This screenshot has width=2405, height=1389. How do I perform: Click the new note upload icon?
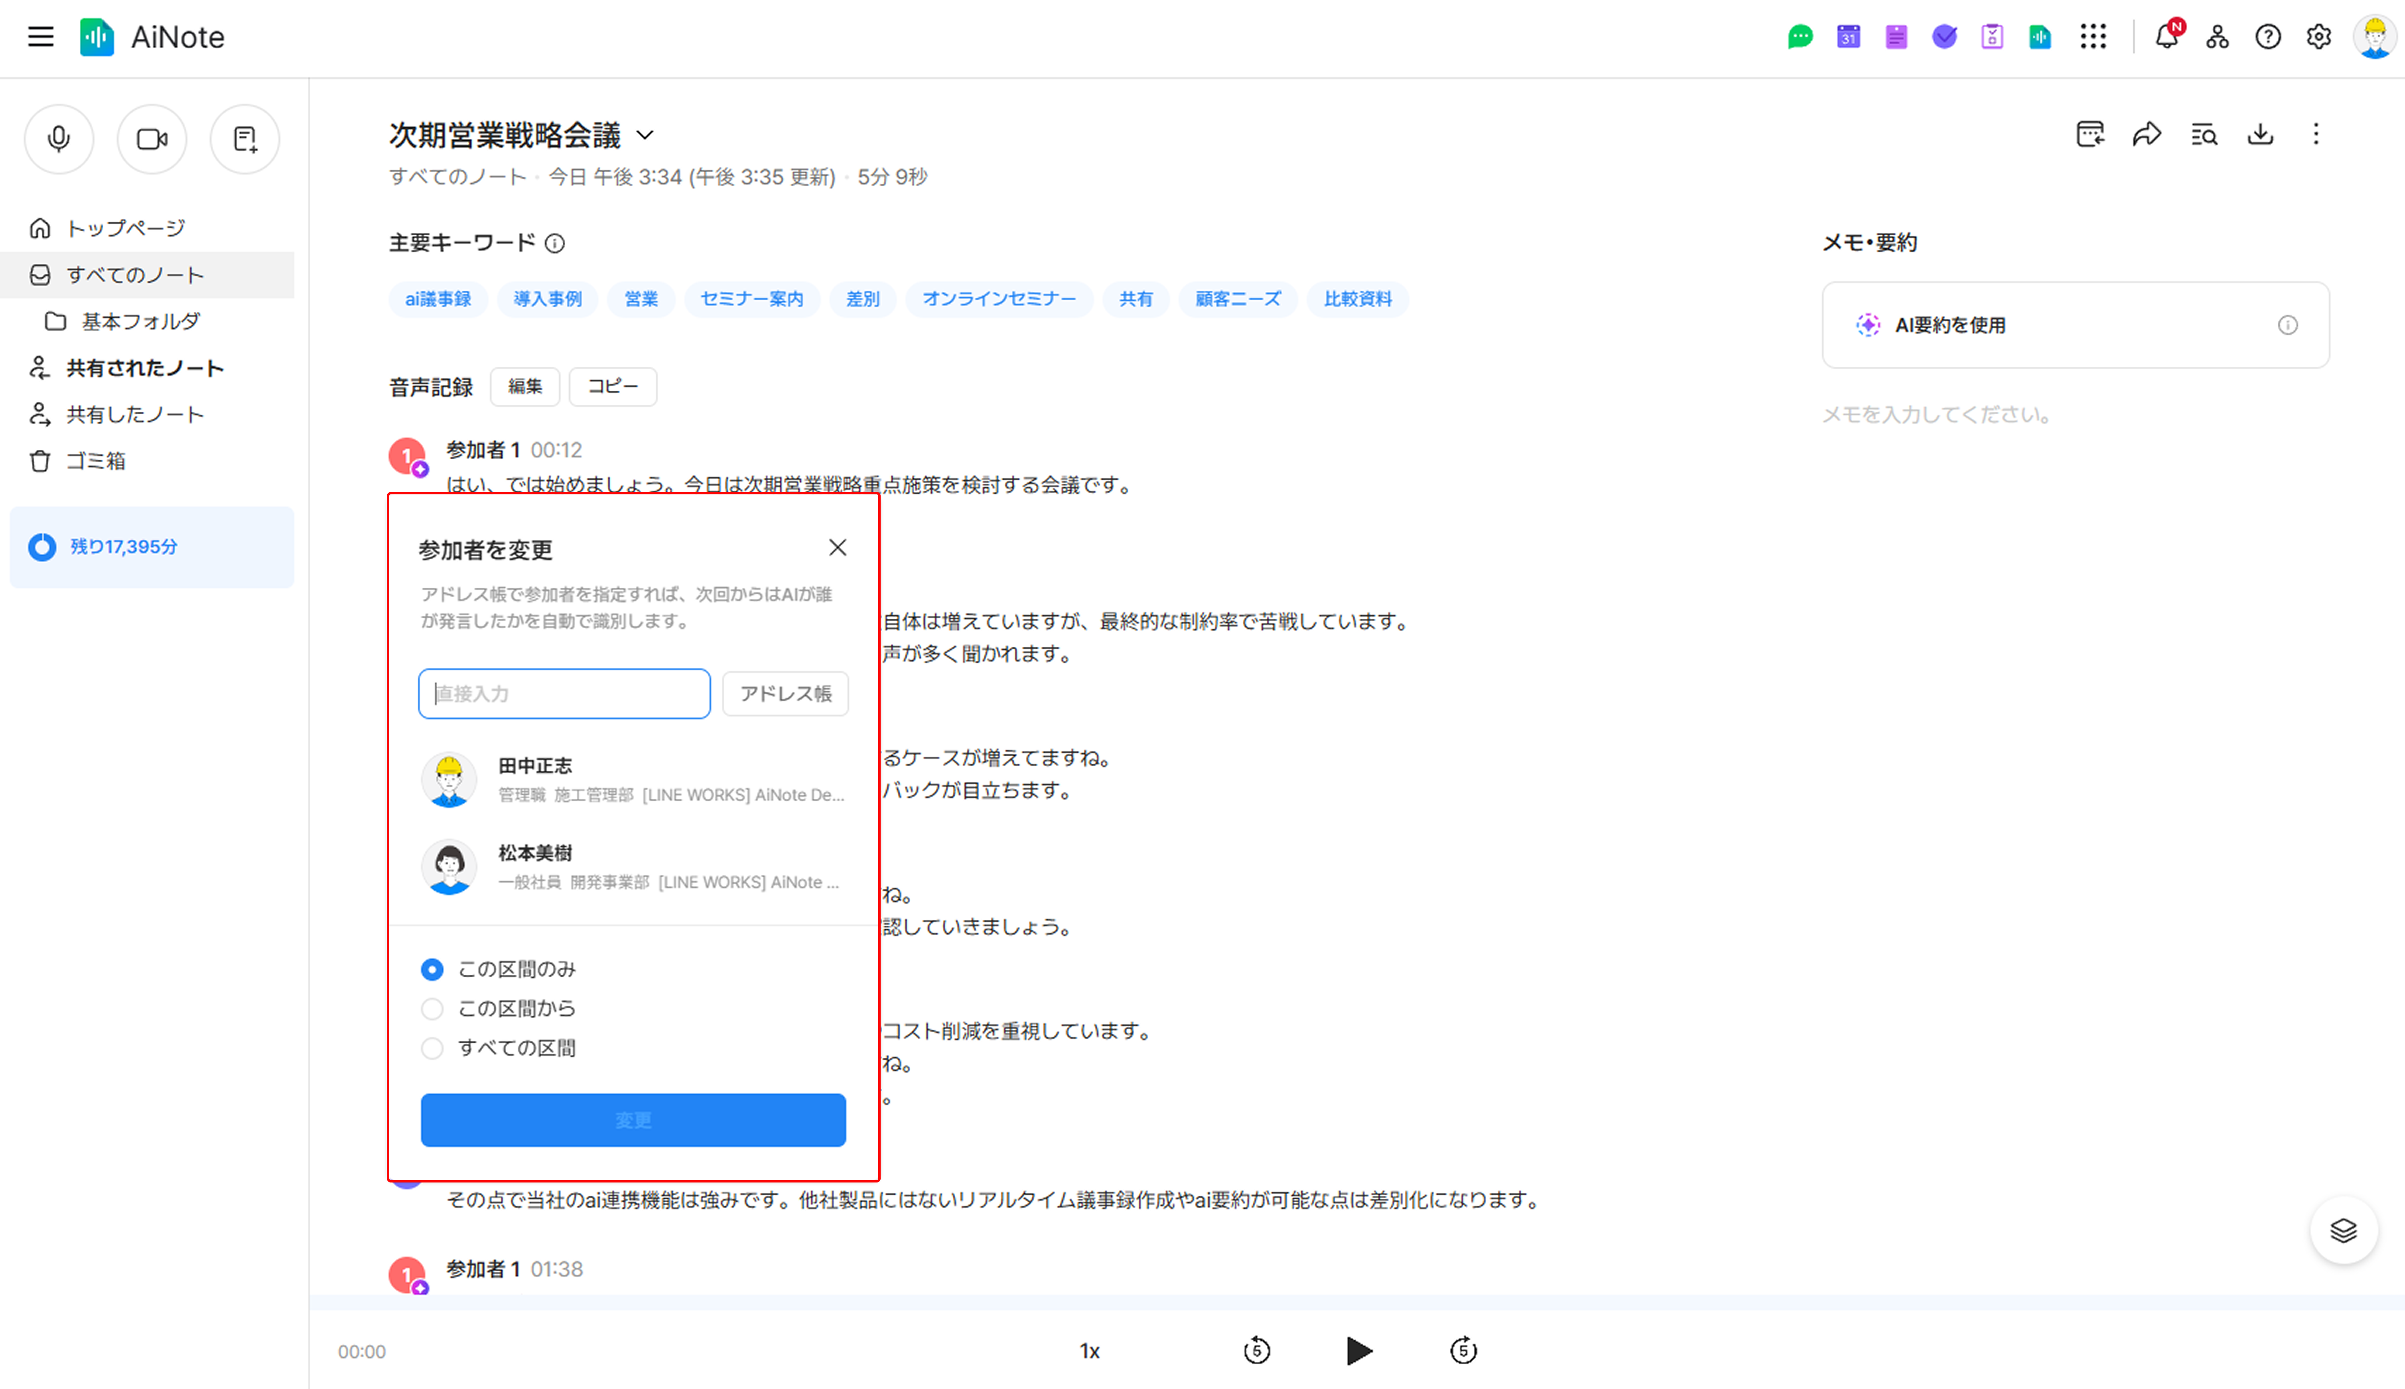pyautogui.click(x=245, y=139)
